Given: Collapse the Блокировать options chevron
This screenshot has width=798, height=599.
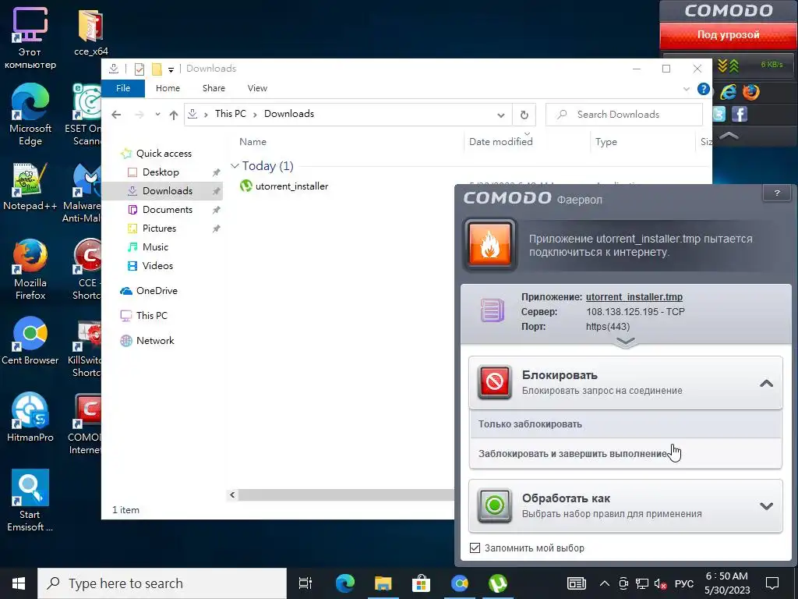Looking at the screenshot, I should click(766, 383).
